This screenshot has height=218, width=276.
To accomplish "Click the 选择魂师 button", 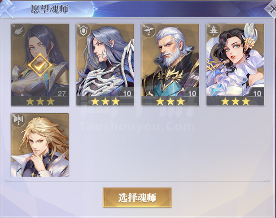I will pyautogui.click(x=137, y=198).
